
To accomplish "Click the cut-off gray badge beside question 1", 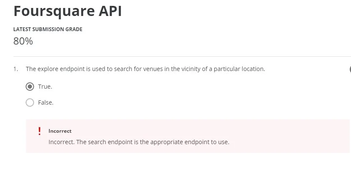I will coord(350,69).
